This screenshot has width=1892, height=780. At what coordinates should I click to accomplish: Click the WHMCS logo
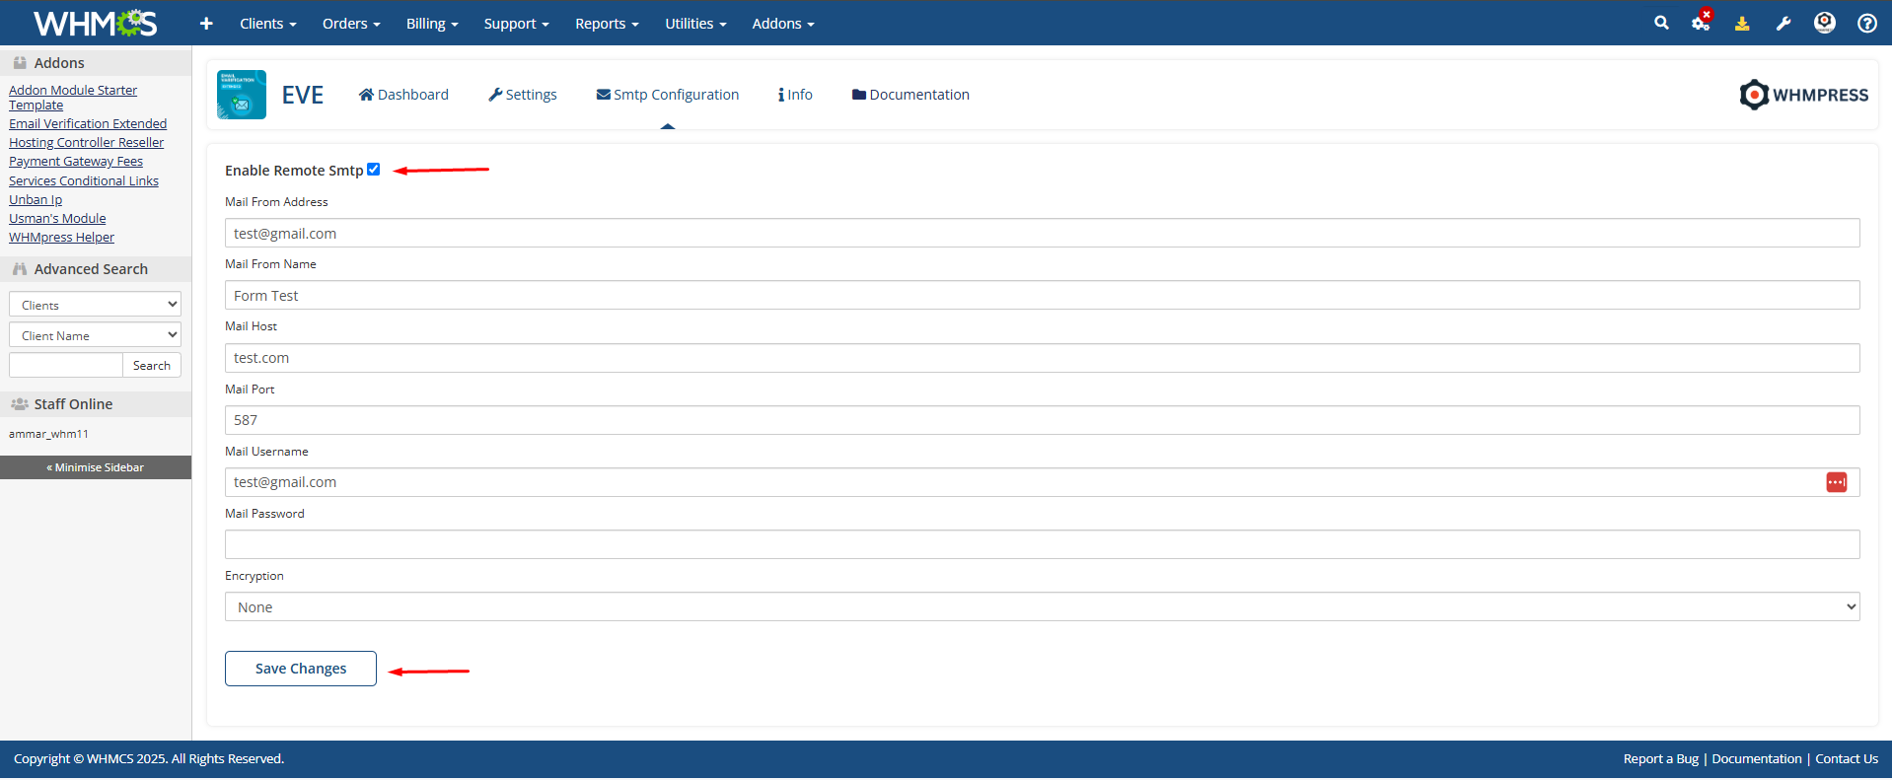pos(96,23)
